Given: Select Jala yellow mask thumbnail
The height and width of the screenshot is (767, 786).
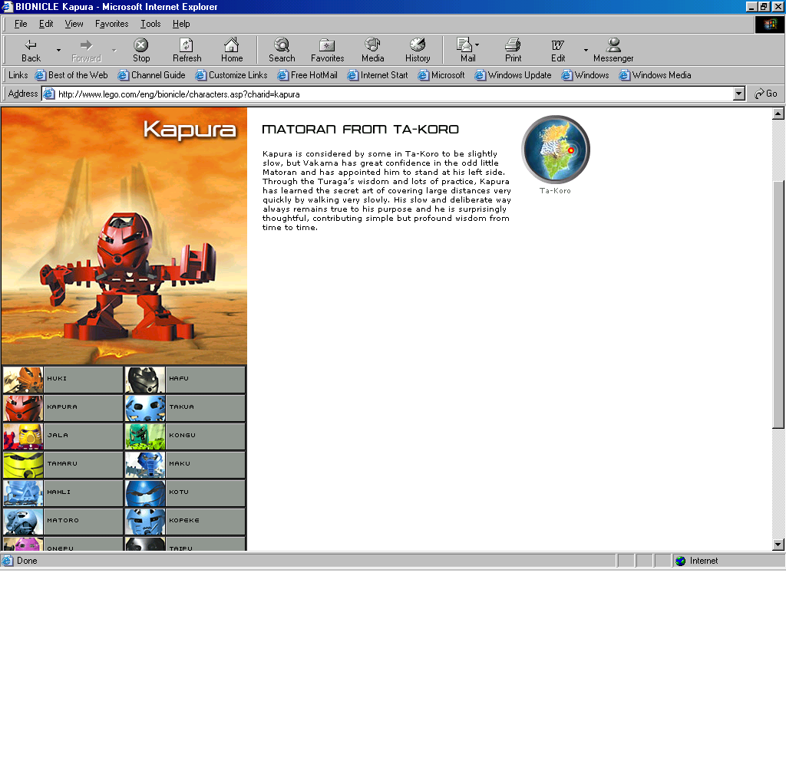Looking at the screenshot, I should coord(23,436).
